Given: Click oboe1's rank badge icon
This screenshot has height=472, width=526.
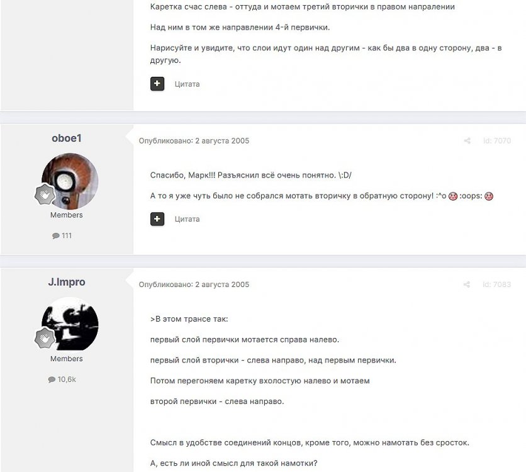Looking at the screenshot, I should (45, 194).
